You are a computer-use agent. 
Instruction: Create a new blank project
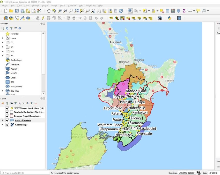pyautogui.click(x=6, y=11)
